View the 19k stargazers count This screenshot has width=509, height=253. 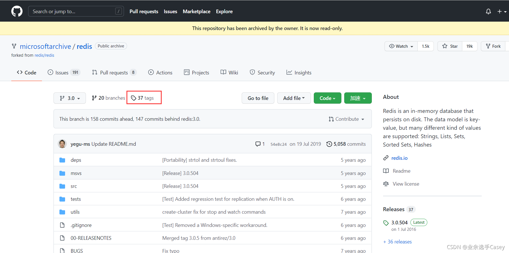470,46
